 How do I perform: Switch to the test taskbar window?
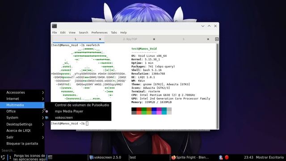pyautogui.click(x=149, y=157)
